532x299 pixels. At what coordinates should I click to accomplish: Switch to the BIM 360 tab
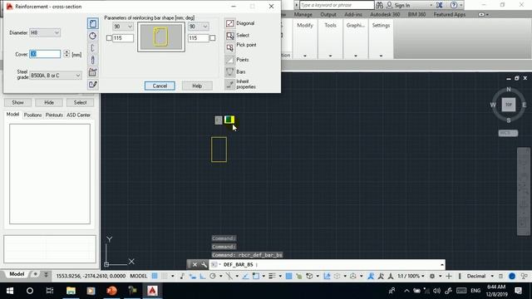tap(416, 15)
